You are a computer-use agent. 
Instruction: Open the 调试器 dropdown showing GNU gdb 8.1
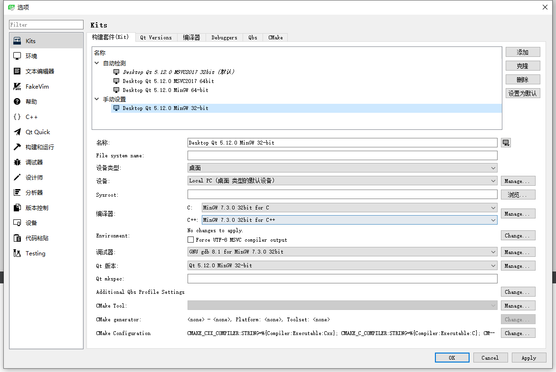pyautogui.click(x=342, y=252)
